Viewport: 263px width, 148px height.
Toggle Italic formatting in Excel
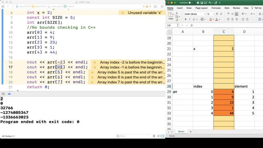click(x=189, y=19)
